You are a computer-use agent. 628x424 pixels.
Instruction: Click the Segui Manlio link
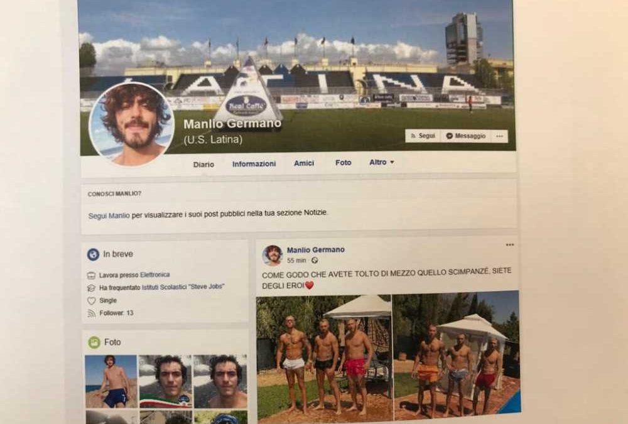pos(109,215)
